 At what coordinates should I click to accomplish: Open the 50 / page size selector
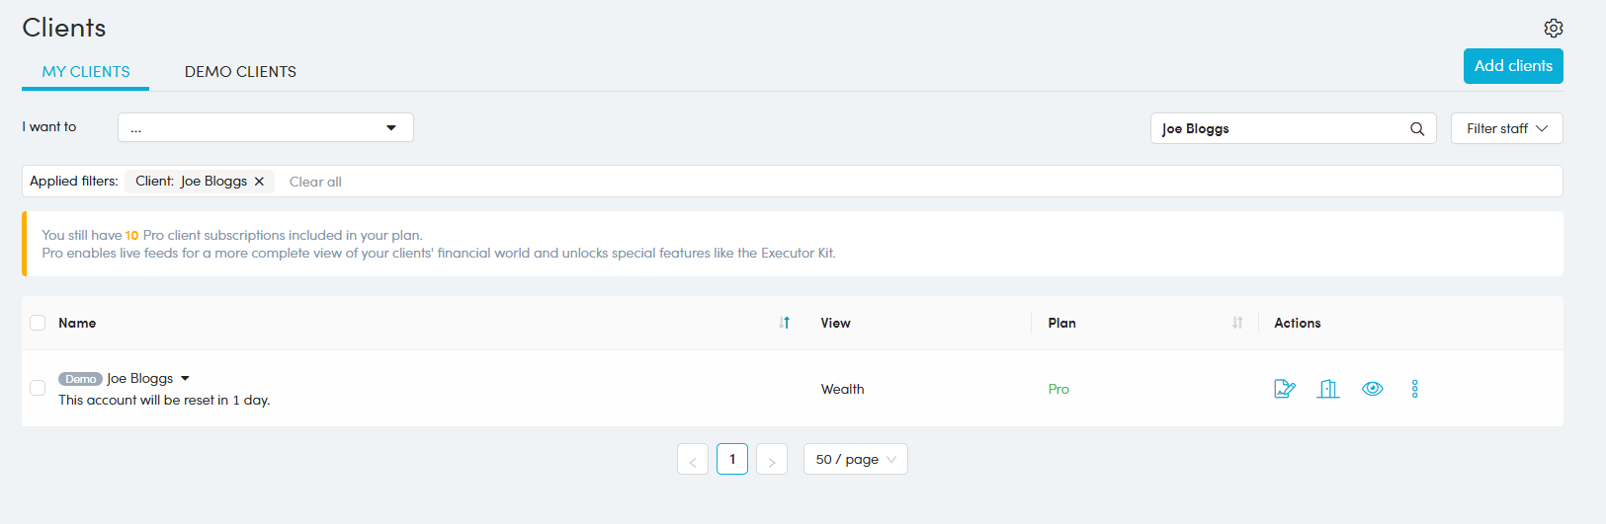(x=855, y=459)
